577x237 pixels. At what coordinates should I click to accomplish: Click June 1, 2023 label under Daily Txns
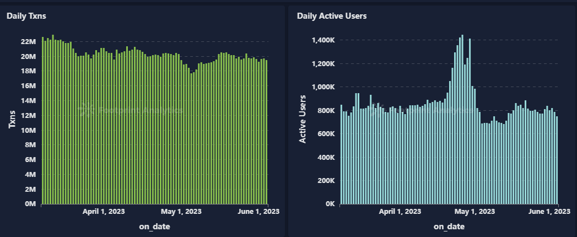point(258,212)
